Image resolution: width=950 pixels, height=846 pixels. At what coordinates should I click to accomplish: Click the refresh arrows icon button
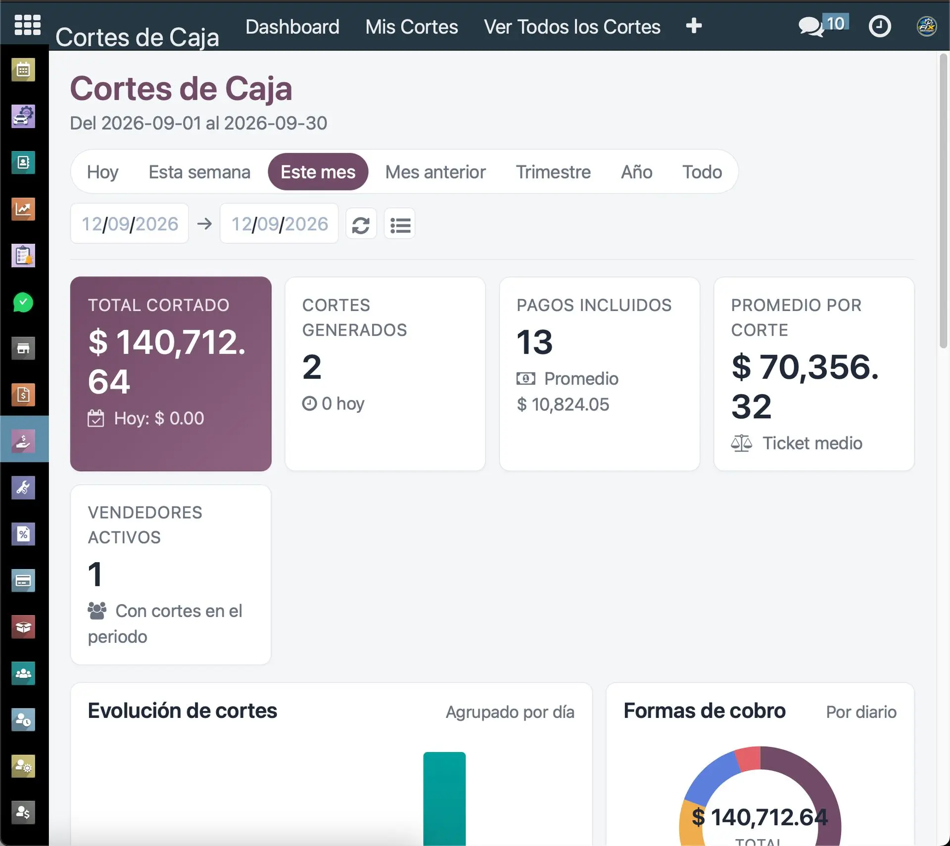point(361,225)
